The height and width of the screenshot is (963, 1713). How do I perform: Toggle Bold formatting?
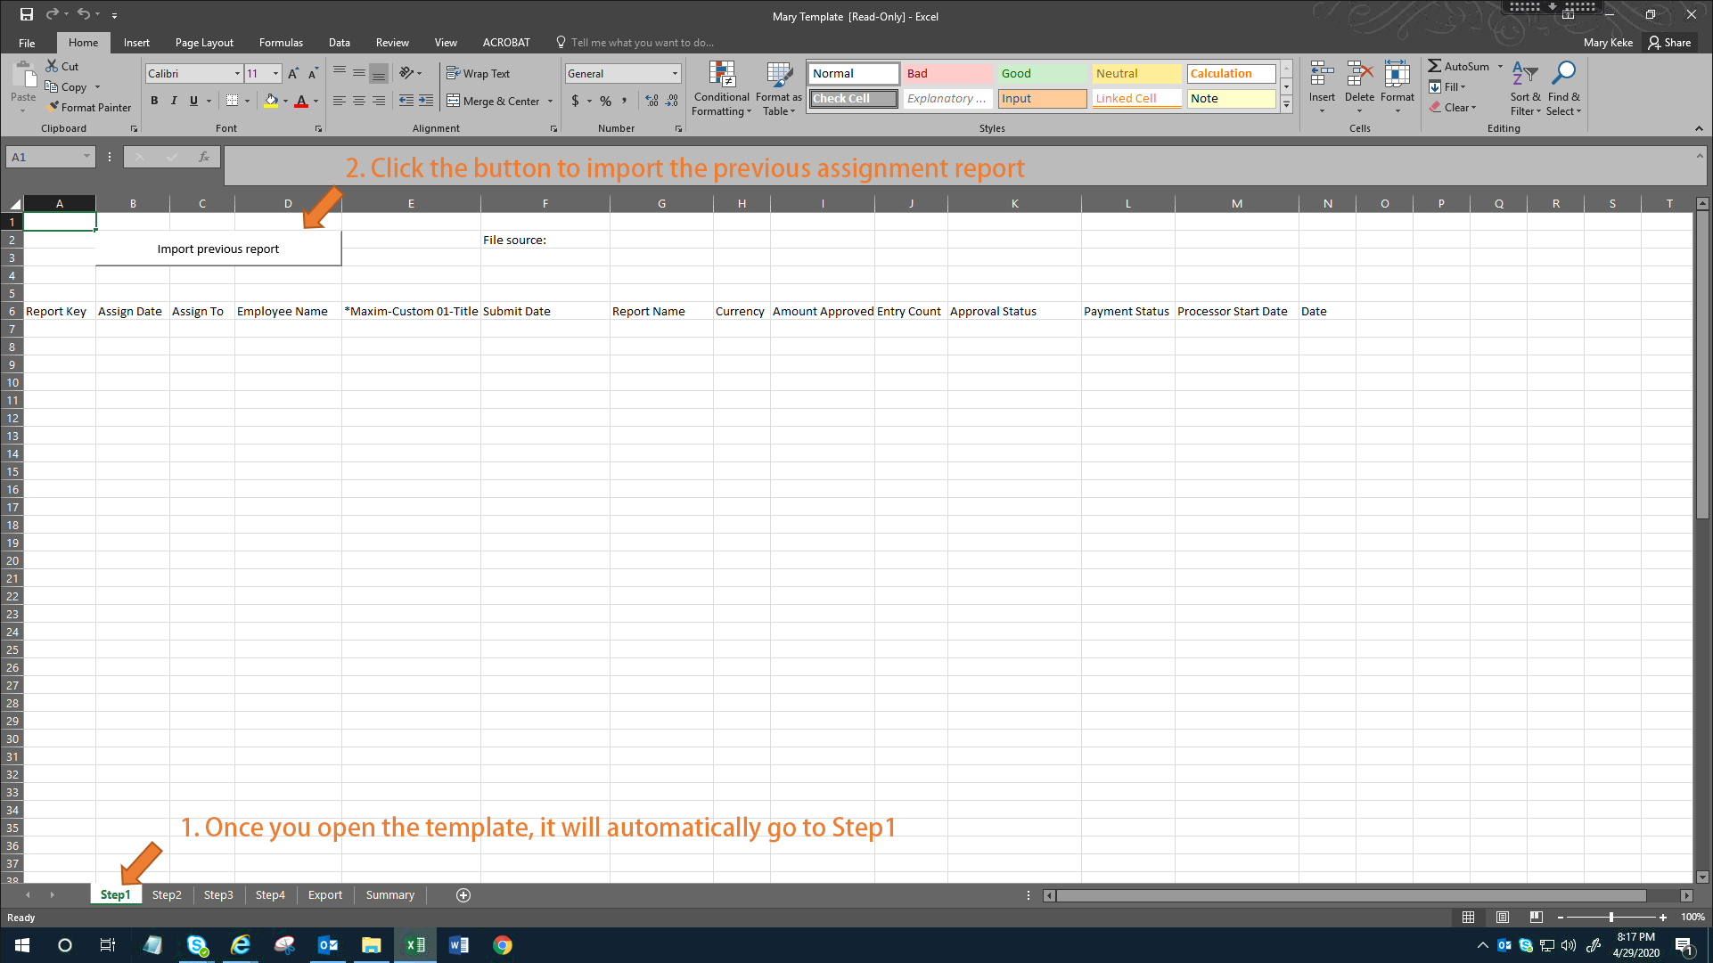tap(154, 101)
